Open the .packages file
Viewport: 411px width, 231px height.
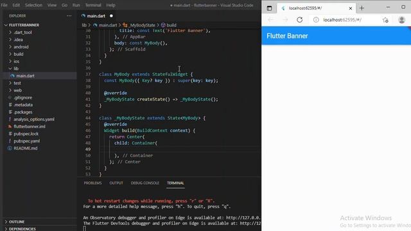click(23, 112)
